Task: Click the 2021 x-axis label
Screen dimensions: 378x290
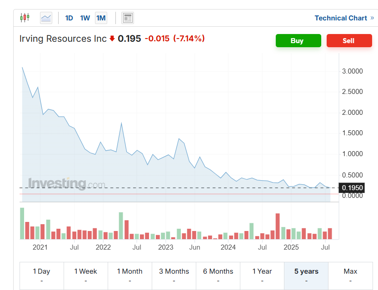Action: click(40, 247)
